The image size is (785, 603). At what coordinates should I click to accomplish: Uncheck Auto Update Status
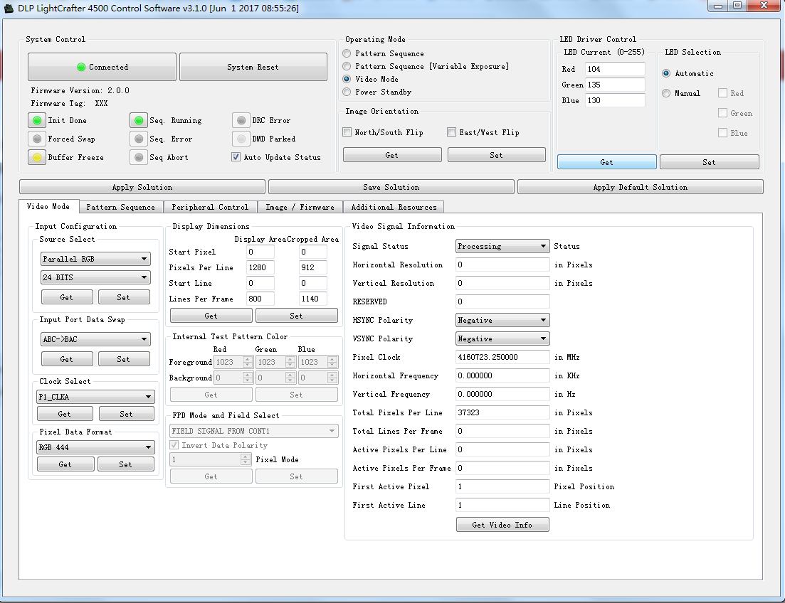[236, 158]
